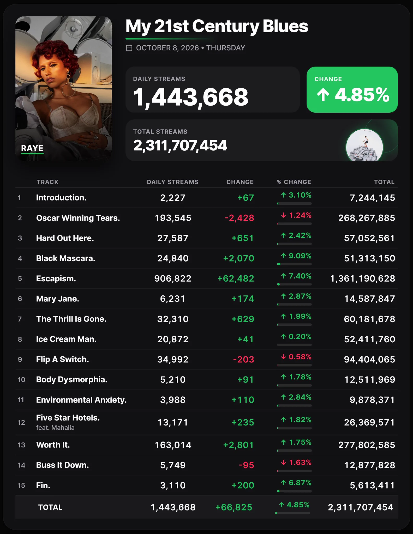Click the total value 94,404,065
This screenshot has width=413, height=534.
point(369,359)
